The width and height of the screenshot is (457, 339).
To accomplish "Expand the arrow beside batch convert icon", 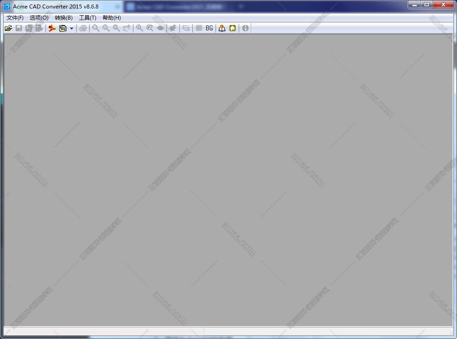I will click(x=71, y=29).
